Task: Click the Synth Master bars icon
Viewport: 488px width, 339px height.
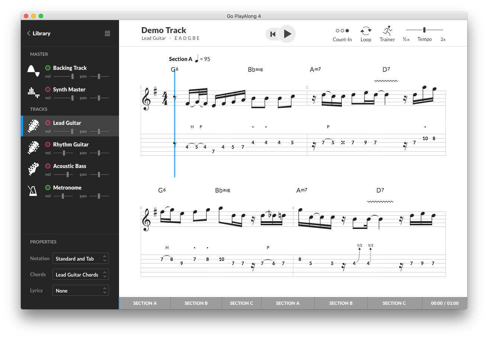Action: point(33,92)
